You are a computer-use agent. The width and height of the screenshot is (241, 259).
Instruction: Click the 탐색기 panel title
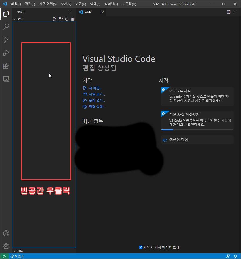point(21,12)
